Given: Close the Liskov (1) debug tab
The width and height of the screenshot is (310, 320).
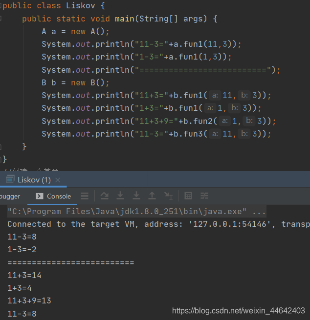Looking at the screenshot, I should tap(58, 180).
